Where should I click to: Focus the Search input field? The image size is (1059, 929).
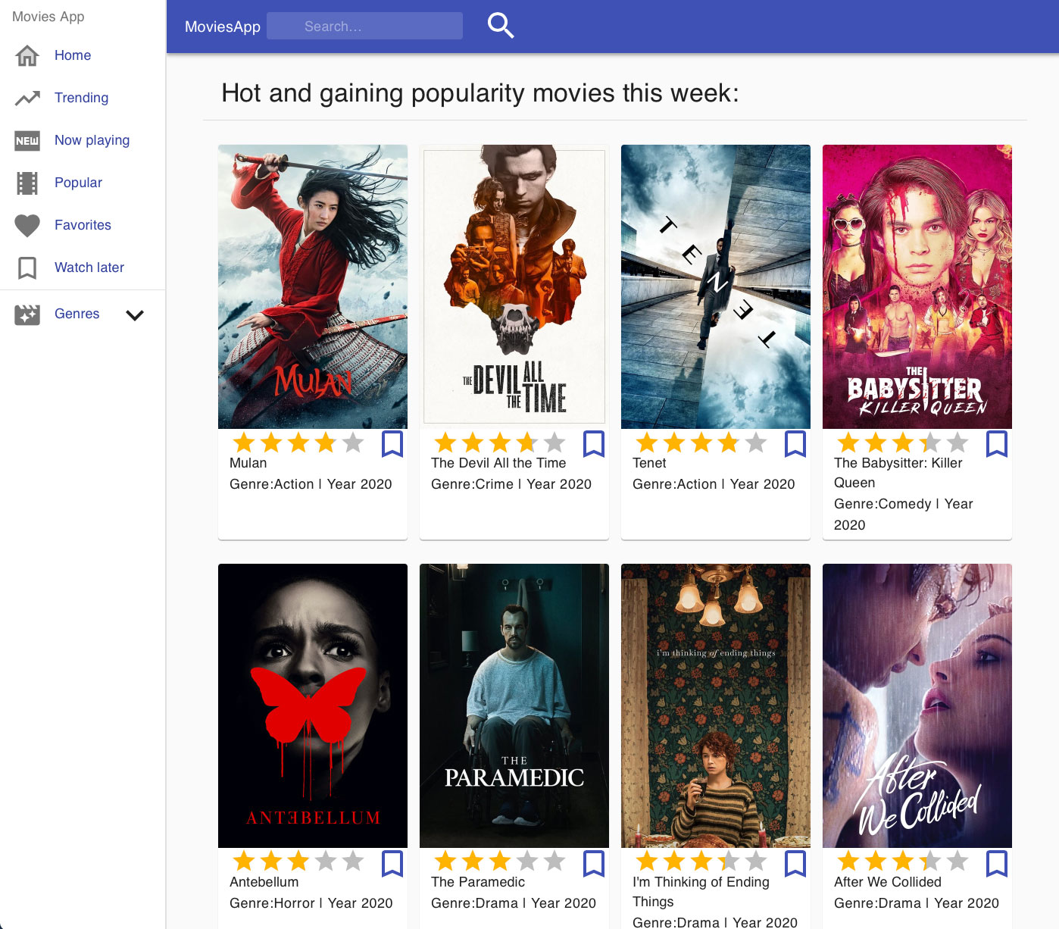pyautogui.click(x=364, y=26)
